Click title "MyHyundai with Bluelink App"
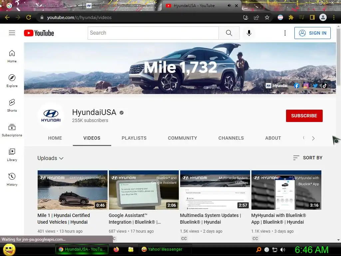This screenshot has width=341, height=256. (x=278, y=219)
